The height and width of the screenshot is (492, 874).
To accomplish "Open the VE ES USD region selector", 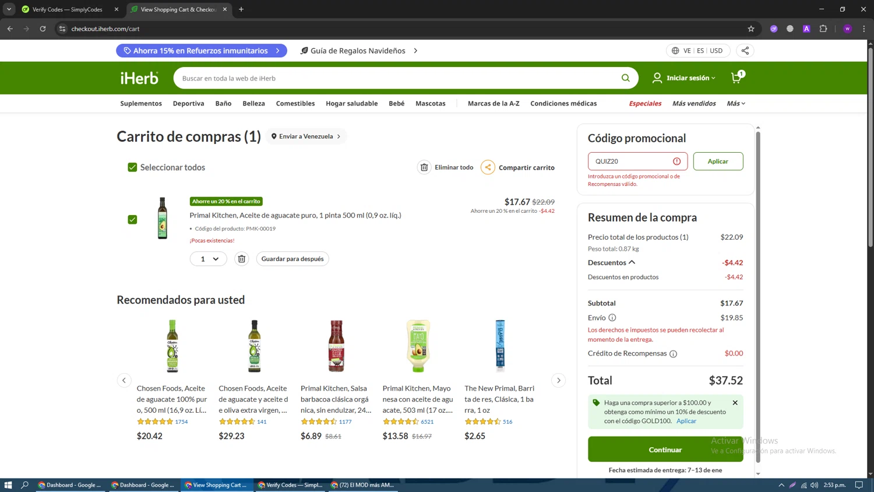I will (697, 51).
